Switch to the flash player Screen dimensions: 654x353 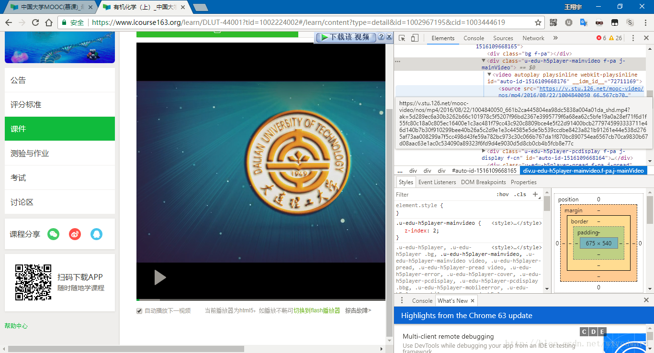pyautogui.click(x=316, y=311)
